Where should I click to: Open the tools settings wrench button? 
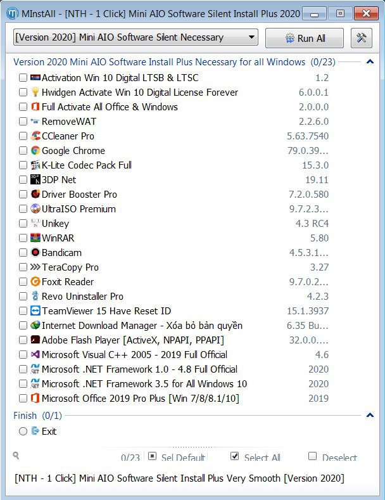(x=362, y=38)
